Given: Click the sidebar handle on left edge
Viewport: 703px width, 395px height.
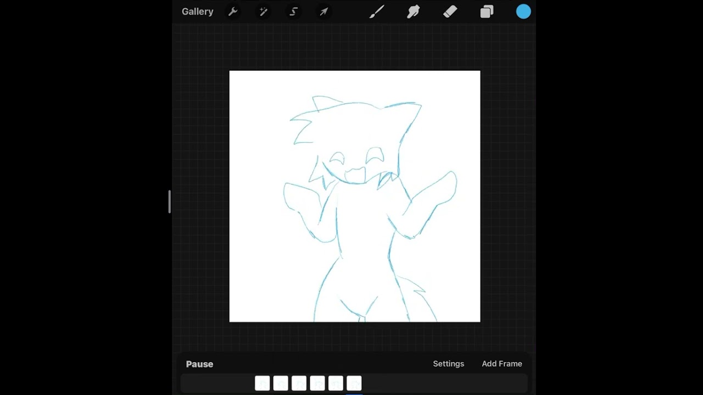Looking at the screenshot, I should point(170,202).
